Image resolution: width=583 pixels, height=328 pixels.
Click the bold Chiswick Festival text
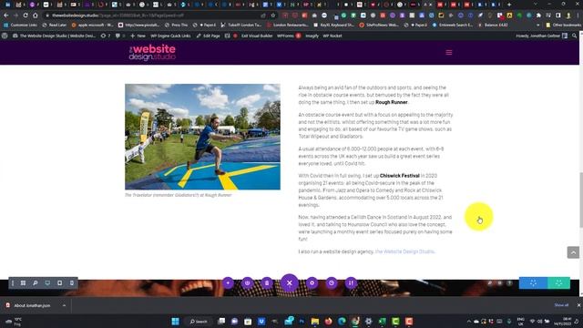pos(399,176)
